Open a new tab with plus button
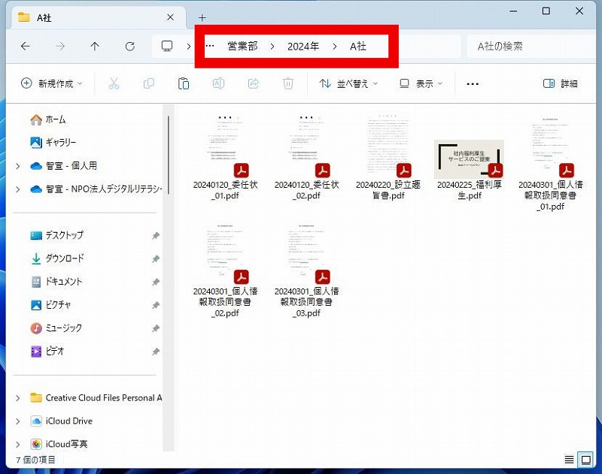The height and width of the screenshot is (474, 602). pyautogui.click(x=202, y=17)
